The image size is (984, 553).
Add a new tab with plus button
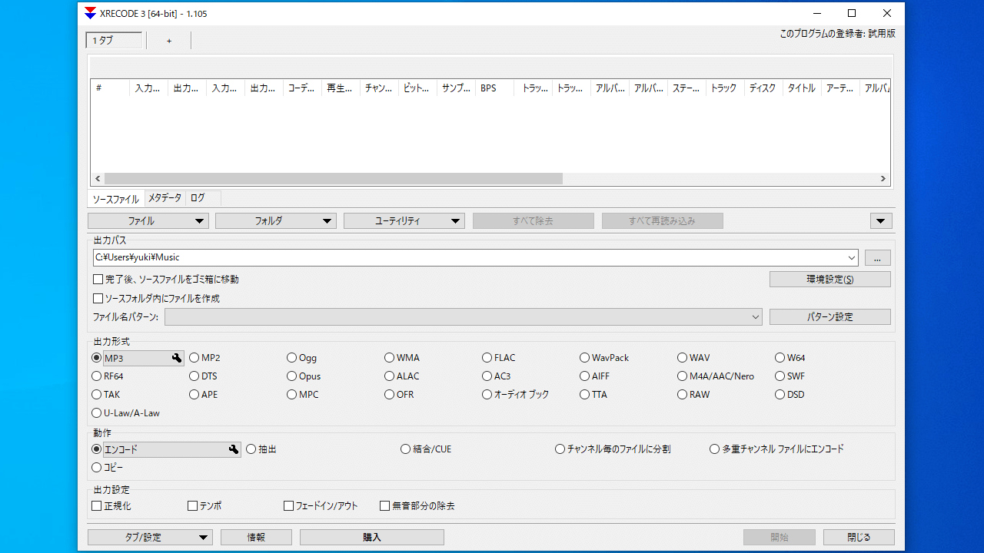169,41
